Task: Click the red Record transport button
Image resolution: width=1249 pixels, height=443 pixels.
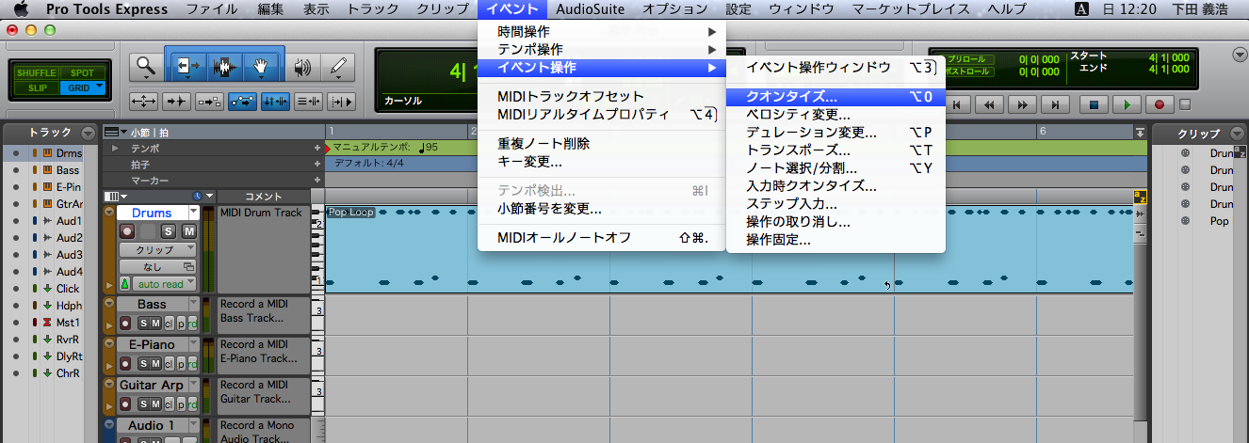Action: pos(1159,104)
